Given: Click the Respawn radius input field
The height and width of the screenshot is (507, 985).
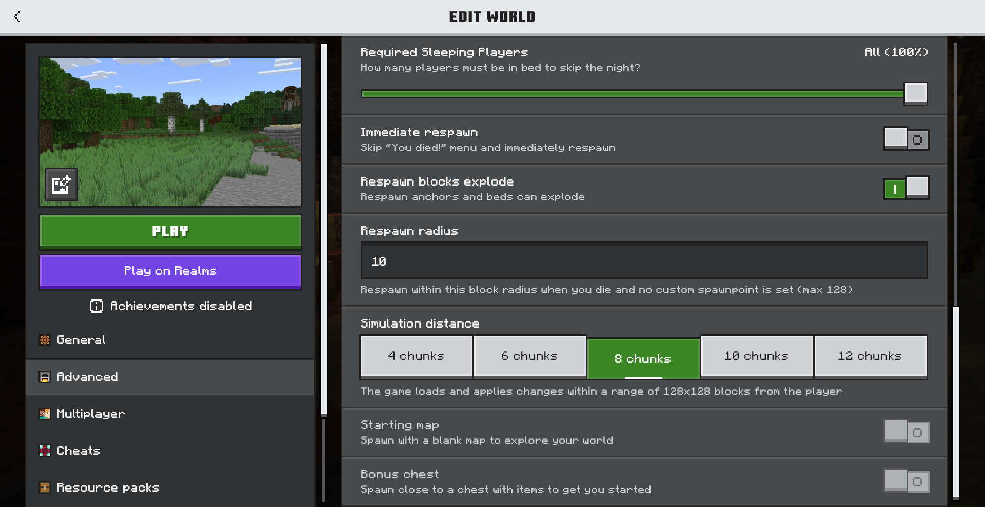Looking at the screenshot, I should point(644,261).
